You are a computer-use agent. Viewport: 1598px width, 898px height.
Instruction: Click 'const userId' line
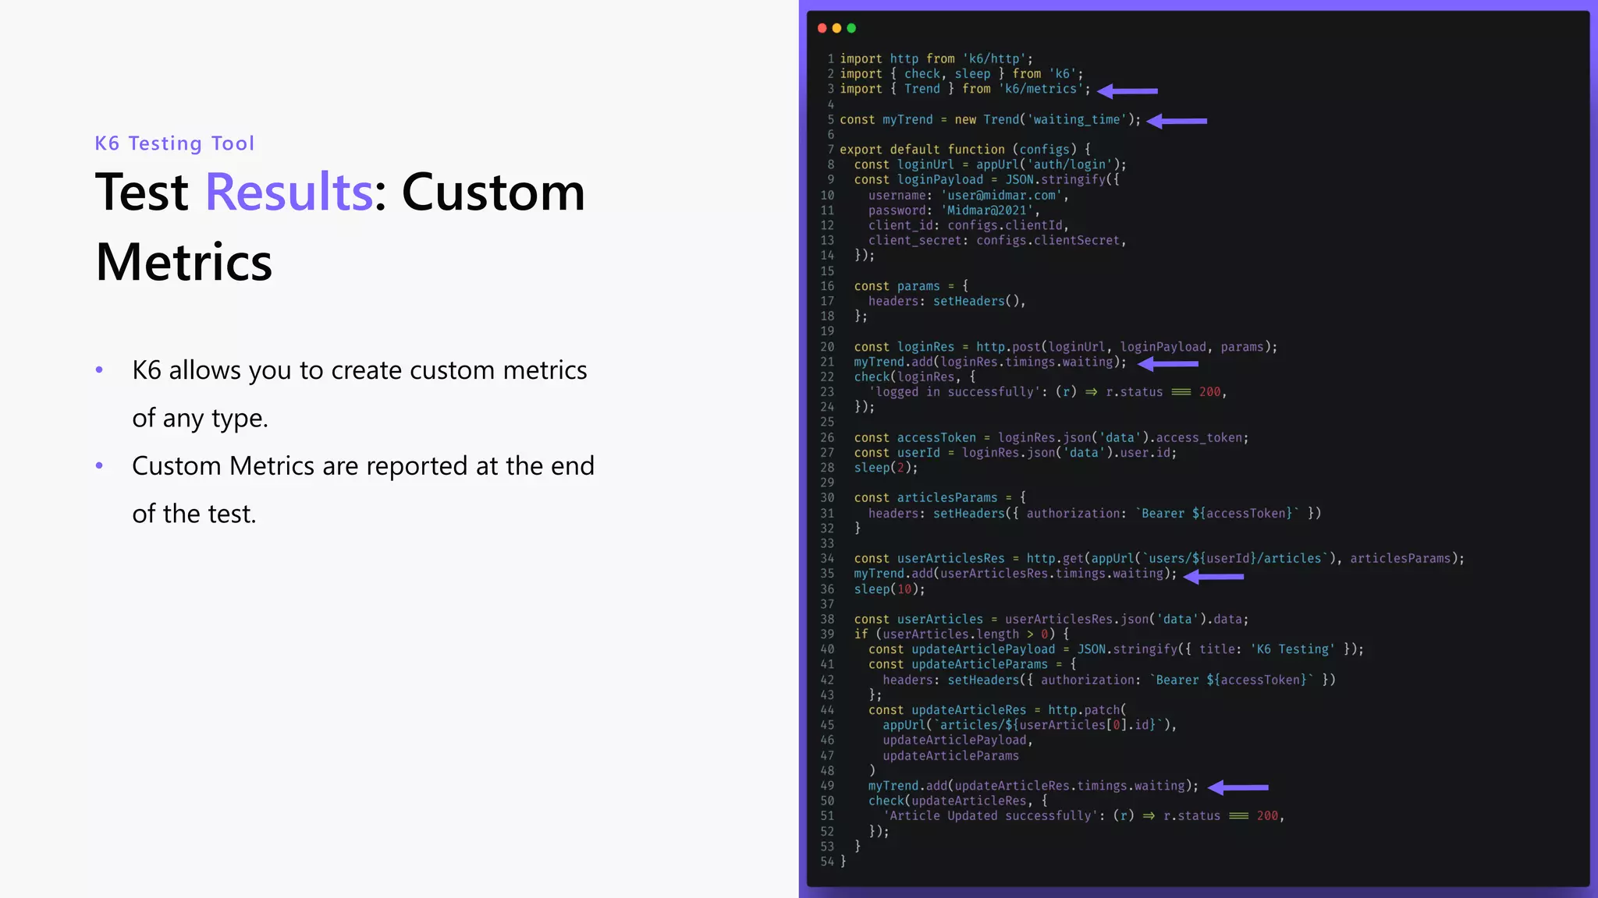pos(1015,453)
